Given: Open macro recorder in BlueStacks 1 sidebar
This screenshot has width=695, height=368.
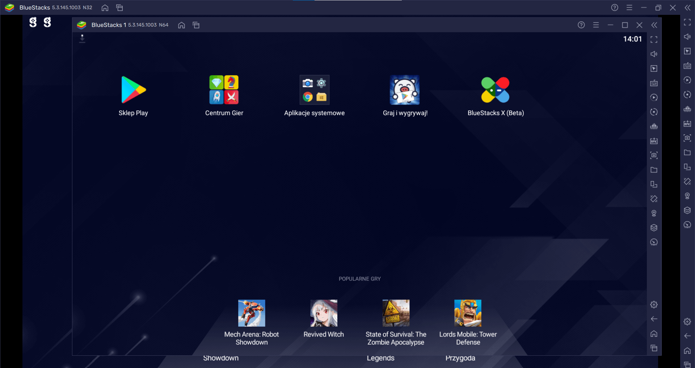Looking at the screenshot, I should pyautogui.click(x=654, y=97).
